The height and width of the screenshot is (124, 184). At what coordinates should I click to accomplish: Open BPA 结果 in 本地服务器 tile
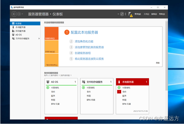coord(127,104)
